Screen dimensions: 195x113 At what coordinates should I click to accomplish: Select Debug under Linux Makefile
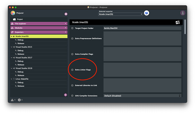click(x=20, y=82)
